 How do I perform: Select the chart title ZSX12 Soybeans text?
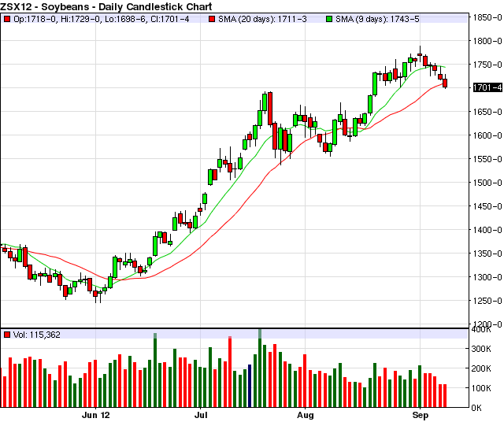(x=106, y=6)
